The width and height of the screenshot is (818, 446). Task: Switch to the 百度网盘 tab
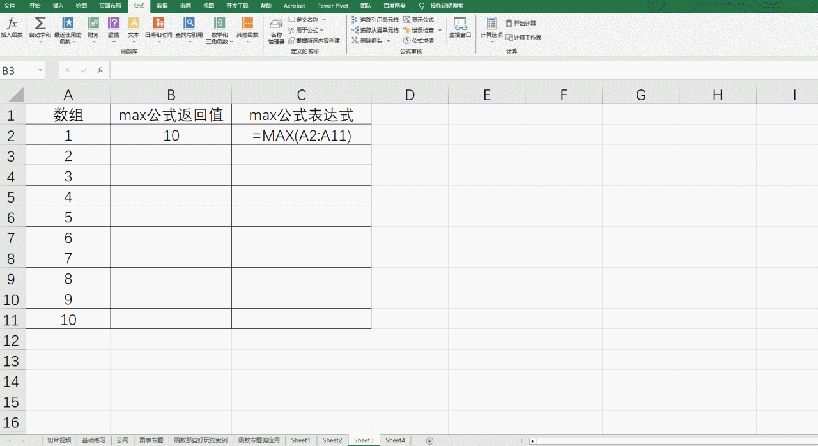(x=394, y=6)
